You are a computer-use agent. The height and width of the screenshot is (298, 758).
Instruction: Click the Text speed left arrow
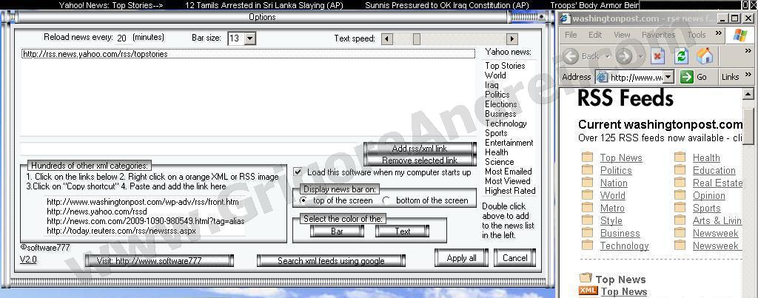386,38
